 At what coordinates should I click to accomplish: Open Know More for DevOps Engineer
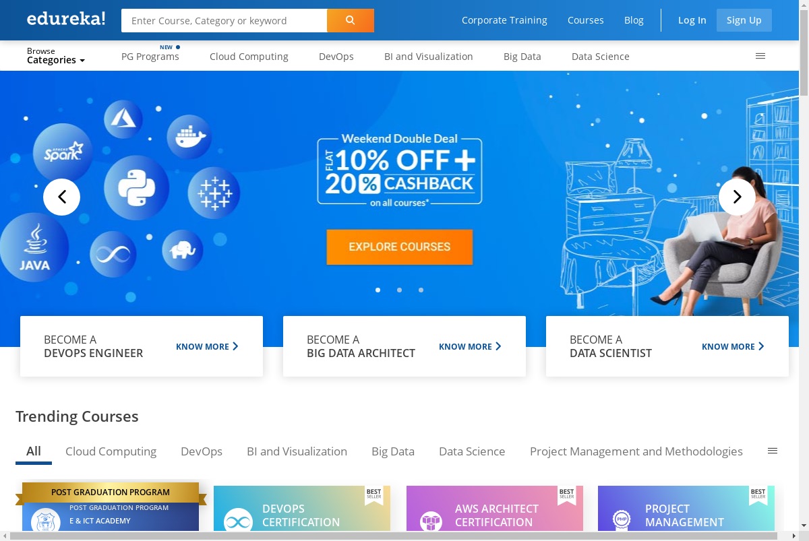point(207,346)
